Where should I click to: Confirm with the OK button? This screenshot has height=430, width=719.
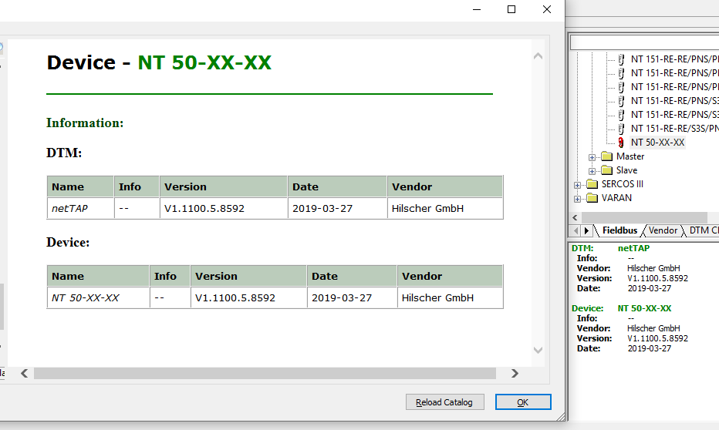pyautogui.click(x=523, y=402)
